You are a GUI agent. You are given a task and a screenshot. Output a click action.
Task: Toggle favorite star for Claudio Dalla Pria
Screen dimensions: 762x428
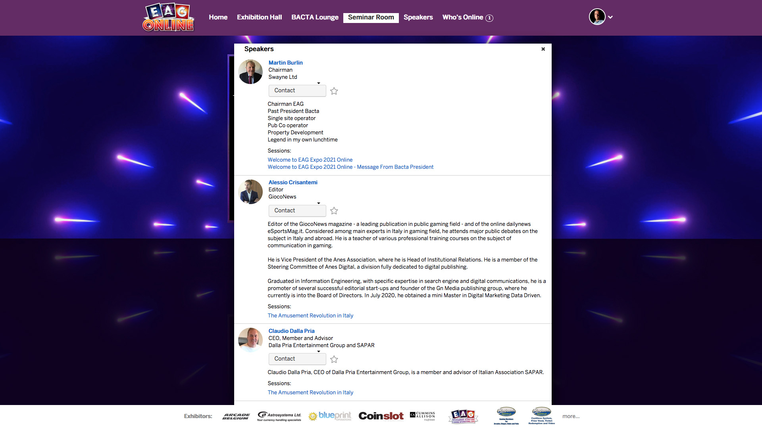click(334, 359)
